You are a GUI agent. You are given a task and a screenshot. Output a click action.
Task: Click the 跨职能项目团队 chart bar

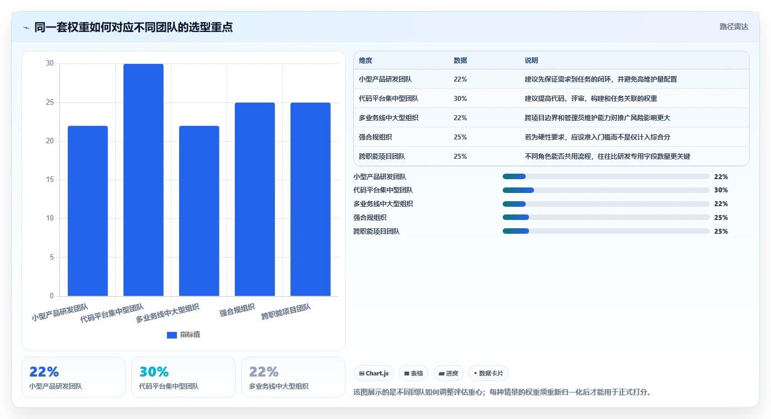point(310,199)
